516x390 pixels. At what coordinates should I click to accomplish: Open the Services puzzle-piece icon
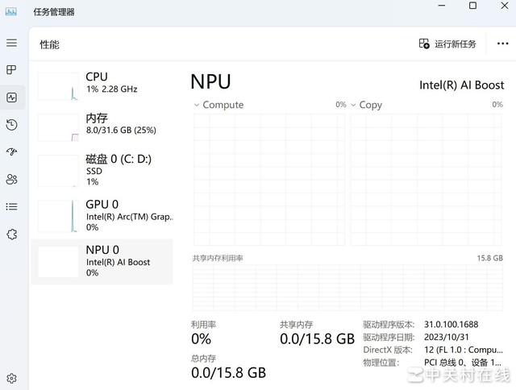tap(11, 234)
